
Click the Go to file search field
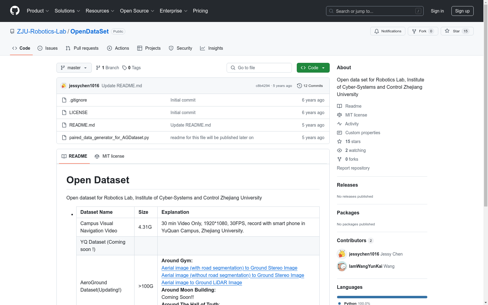coord(259,68)
